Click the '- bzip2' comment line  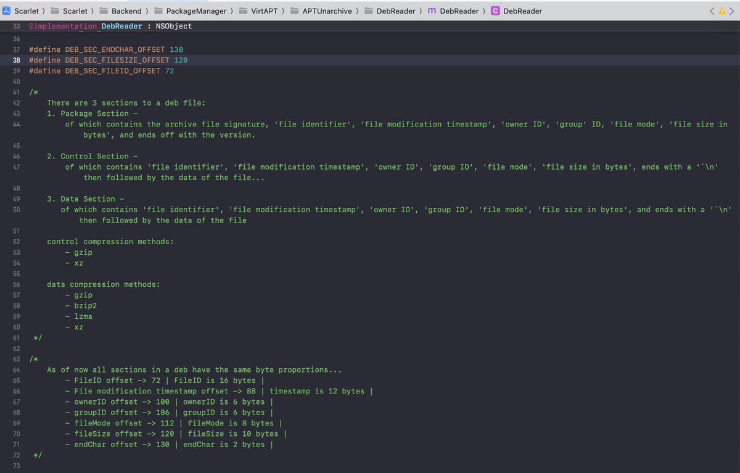(x=81, y=306)
